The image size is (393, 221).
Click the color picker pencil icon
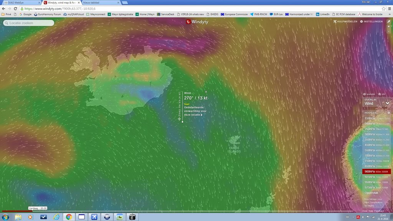389,21
